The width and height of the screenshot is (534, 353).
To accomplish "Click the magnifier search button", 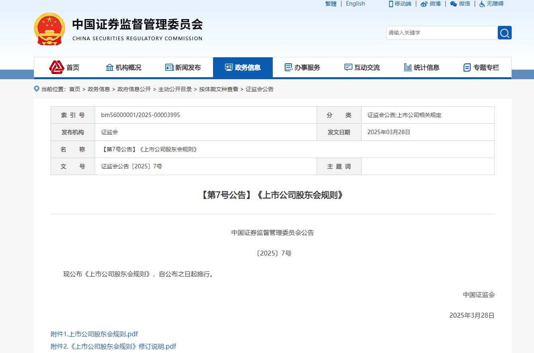I will pos(505,33).
